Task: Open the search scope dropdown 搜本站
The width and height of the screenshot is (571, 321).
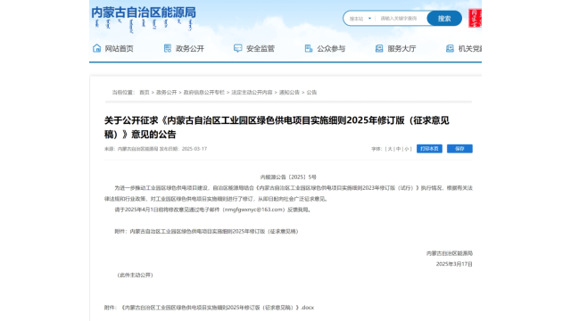Action: pyautogui.click(x=360, y=19)
